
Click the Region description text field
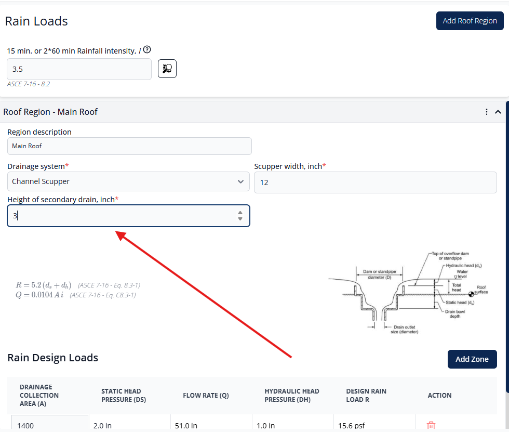click(129, 146)
